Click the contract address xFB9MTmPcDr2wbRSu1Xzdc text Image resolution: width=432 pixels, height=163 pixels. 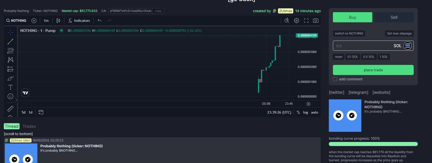(x=131, y=11)
